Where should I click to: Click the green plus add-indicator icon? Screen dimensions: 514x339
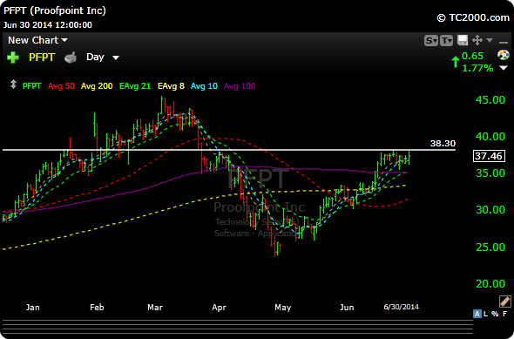coord(13,58)
